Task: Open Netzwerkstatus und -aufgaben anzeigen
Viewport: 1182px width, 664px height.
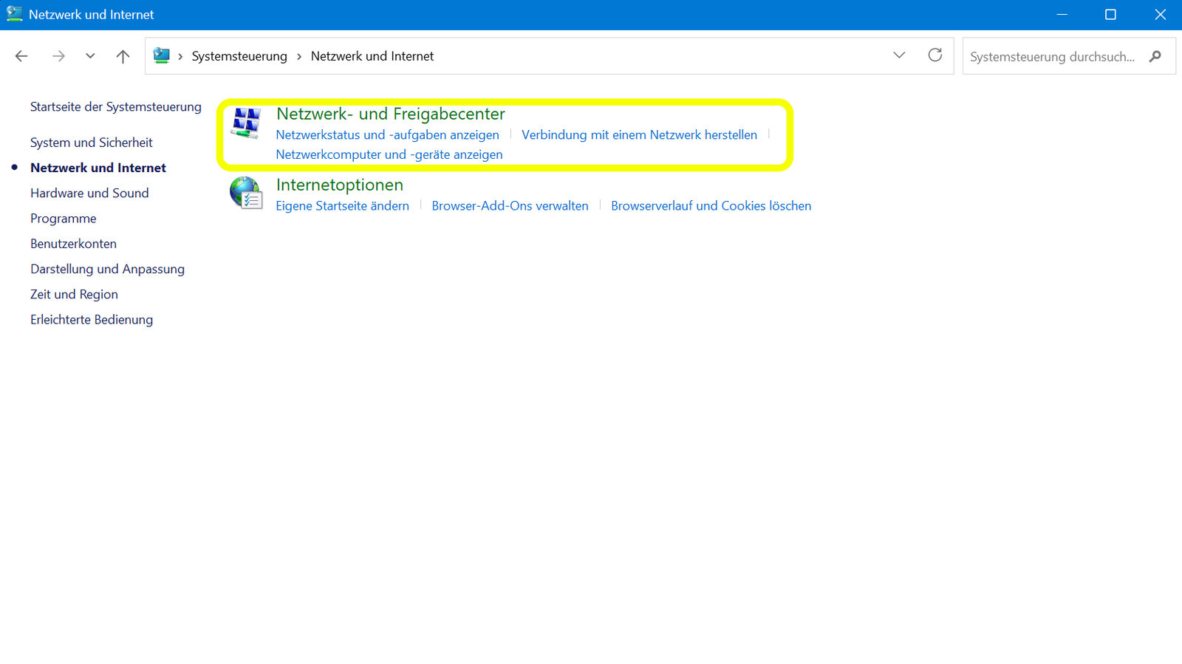Action: 387,134
